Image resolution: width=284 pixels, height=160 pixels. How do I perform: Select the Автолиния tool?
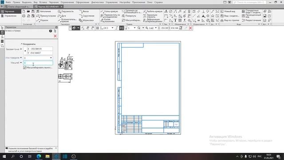pos(44,12)
